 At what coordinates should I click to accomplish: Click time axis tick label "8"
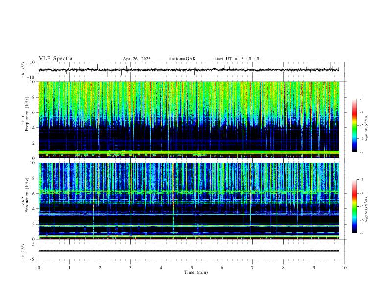(x=283, y=268)
